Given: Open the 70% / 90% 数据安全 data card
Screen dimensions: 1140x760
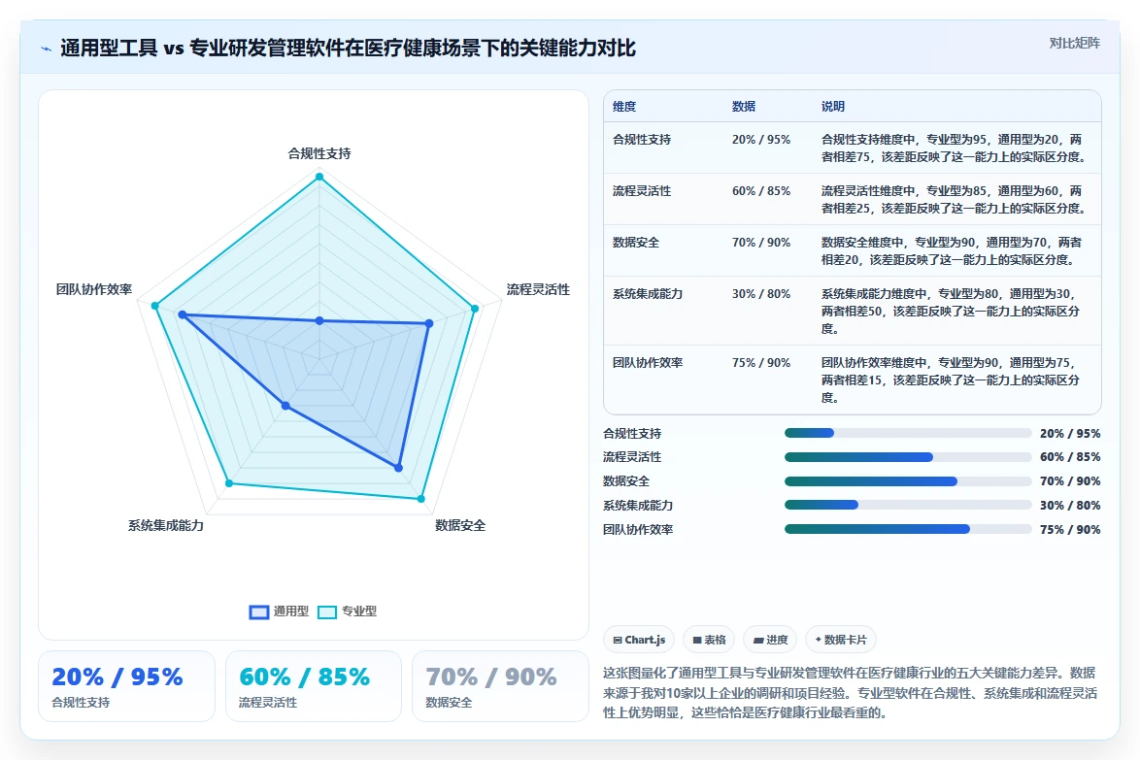Looking at the screenshot, I should pyautogui.click(x=500, y=686).
